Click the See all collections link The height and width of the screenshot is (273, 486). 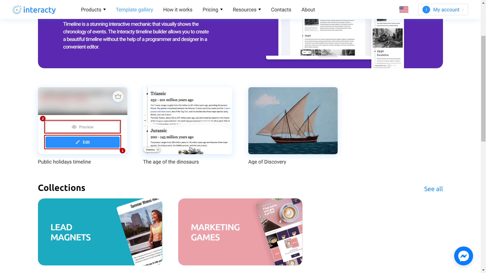[433, 189]
